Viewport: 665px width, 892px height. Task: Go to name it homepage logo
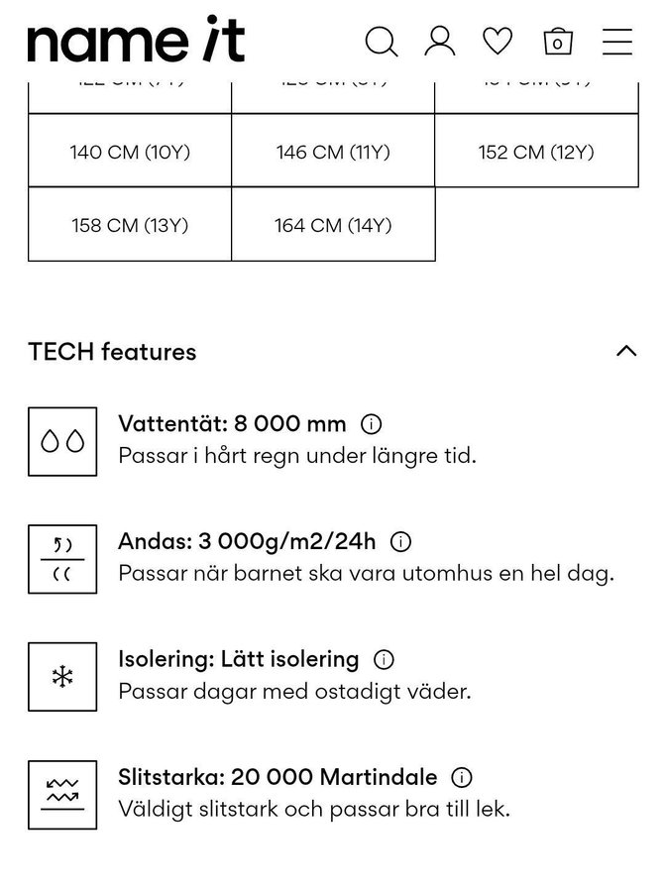(136, 41)
